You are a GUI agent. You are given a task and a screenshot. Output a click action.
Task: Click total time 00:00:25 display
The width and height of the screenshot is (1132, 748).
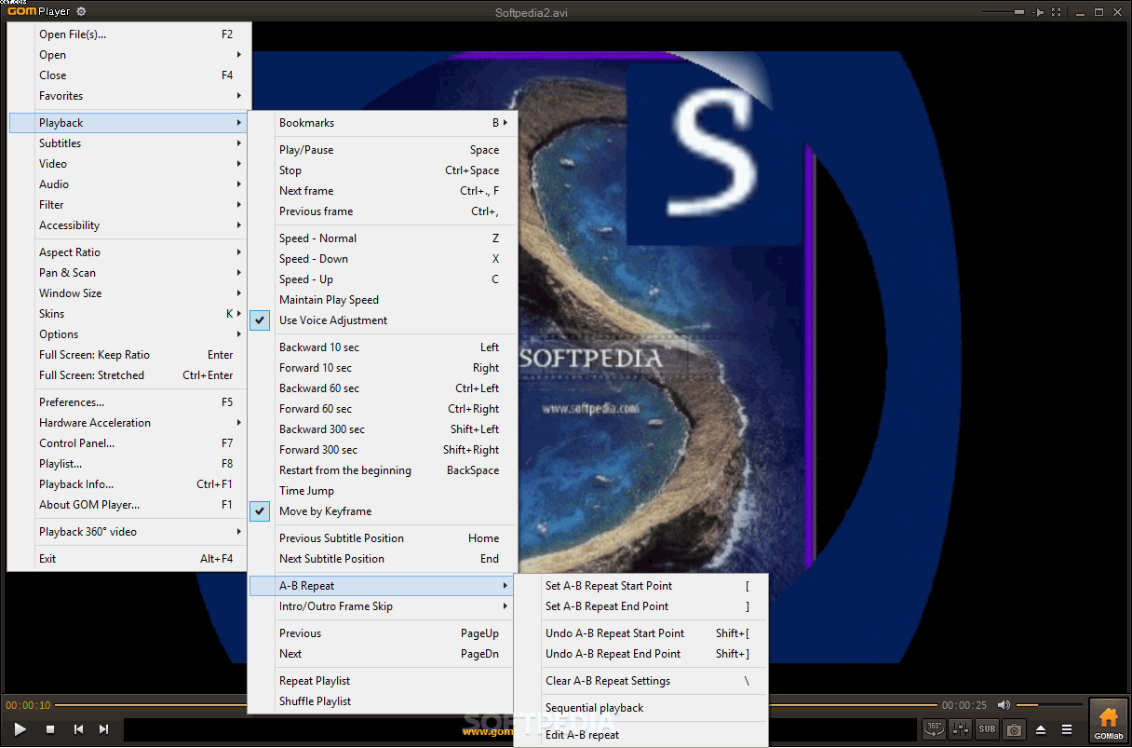pos(964,705)
